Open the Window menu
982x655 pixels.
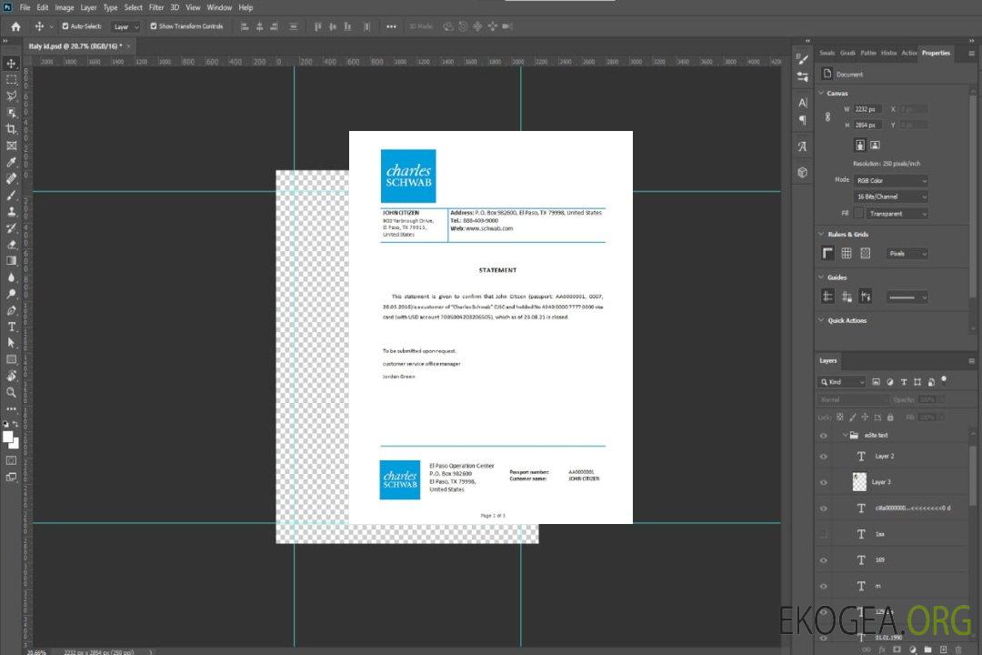(x=219, y=7)
